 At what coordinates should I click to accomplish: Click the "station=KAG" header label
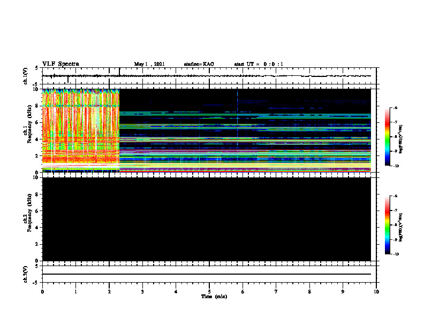coord(199,64)
